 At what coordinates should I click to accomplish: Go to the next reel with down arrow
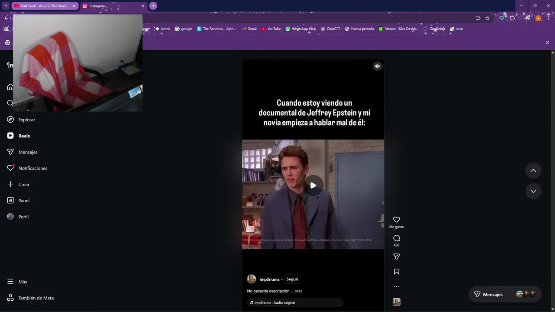[533, 191]
